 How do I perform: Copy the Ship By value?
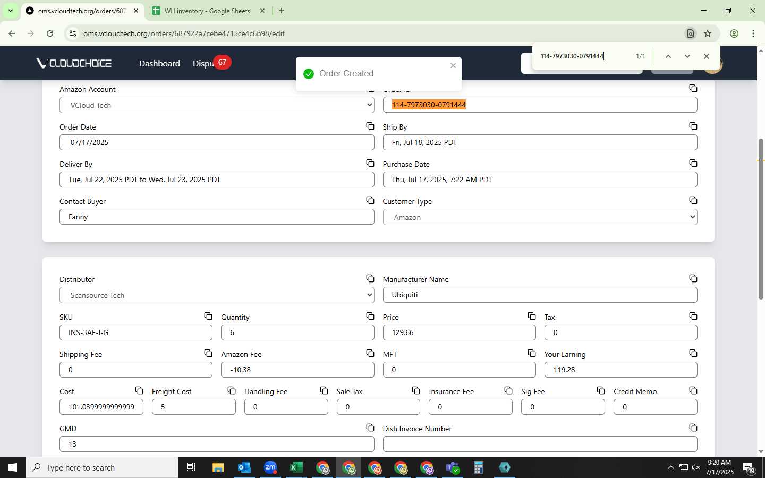click(693, 126)
